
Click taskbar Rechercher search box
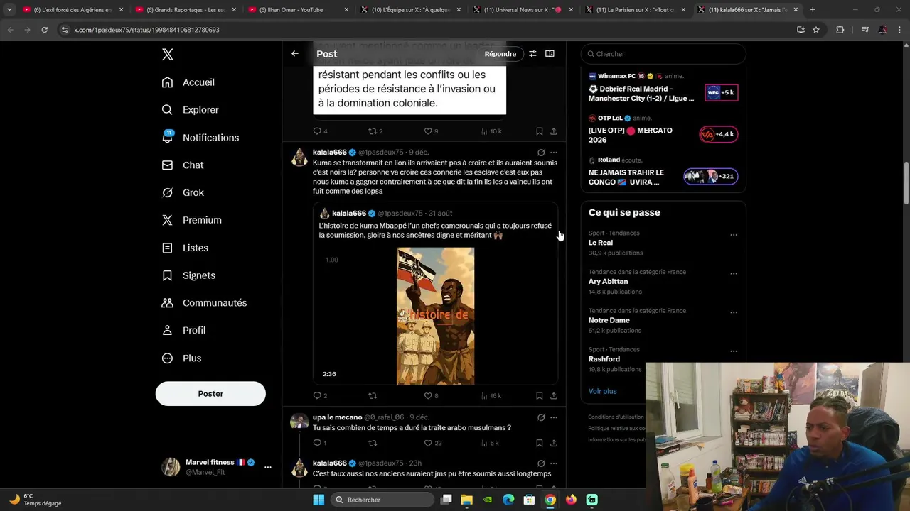tap(383, 500)
